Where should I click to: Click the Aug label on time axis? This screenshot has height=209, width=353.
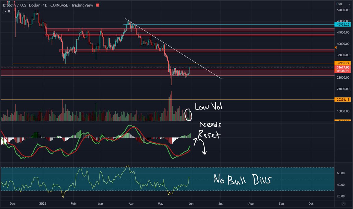point(251,203)
